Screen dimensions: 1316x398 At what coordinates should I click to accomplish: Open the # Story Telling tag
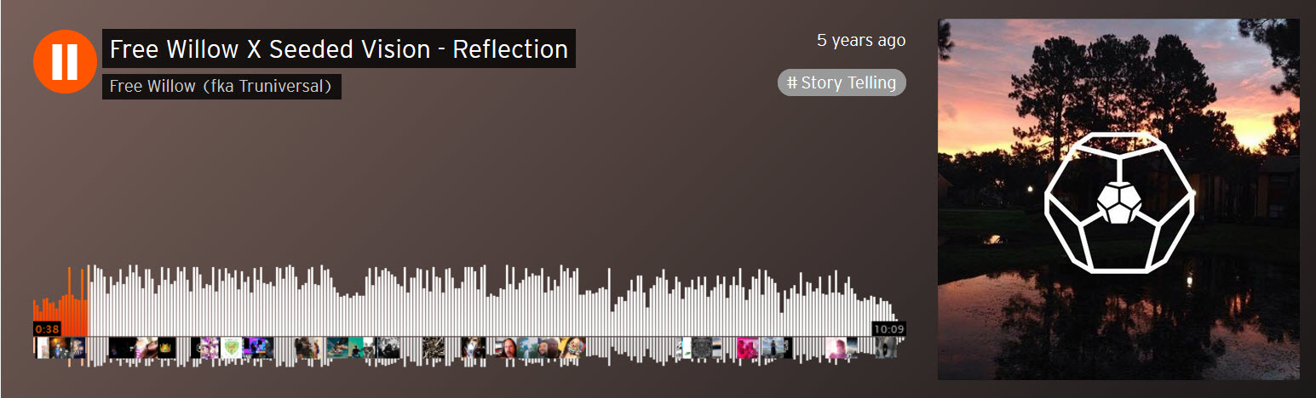pyautogui.click(x=842, y=82)
